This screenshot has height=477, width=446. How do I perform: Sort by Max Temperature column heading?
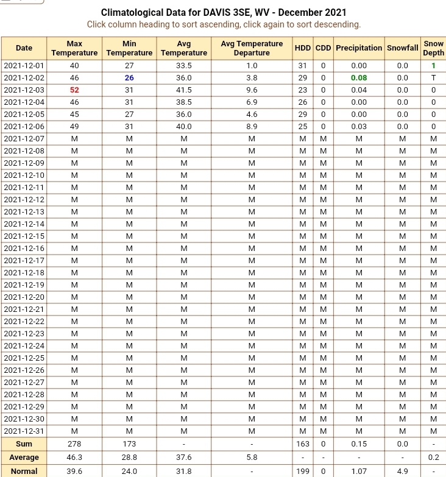pos(74,48)
